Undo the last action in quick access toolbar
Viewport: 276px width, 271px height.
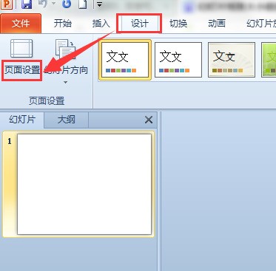tap(43, 4)
